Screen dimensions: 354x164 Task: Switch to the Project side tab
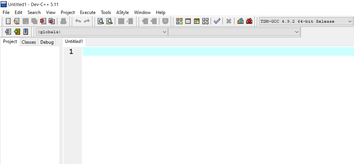click(x=10, y=42)
